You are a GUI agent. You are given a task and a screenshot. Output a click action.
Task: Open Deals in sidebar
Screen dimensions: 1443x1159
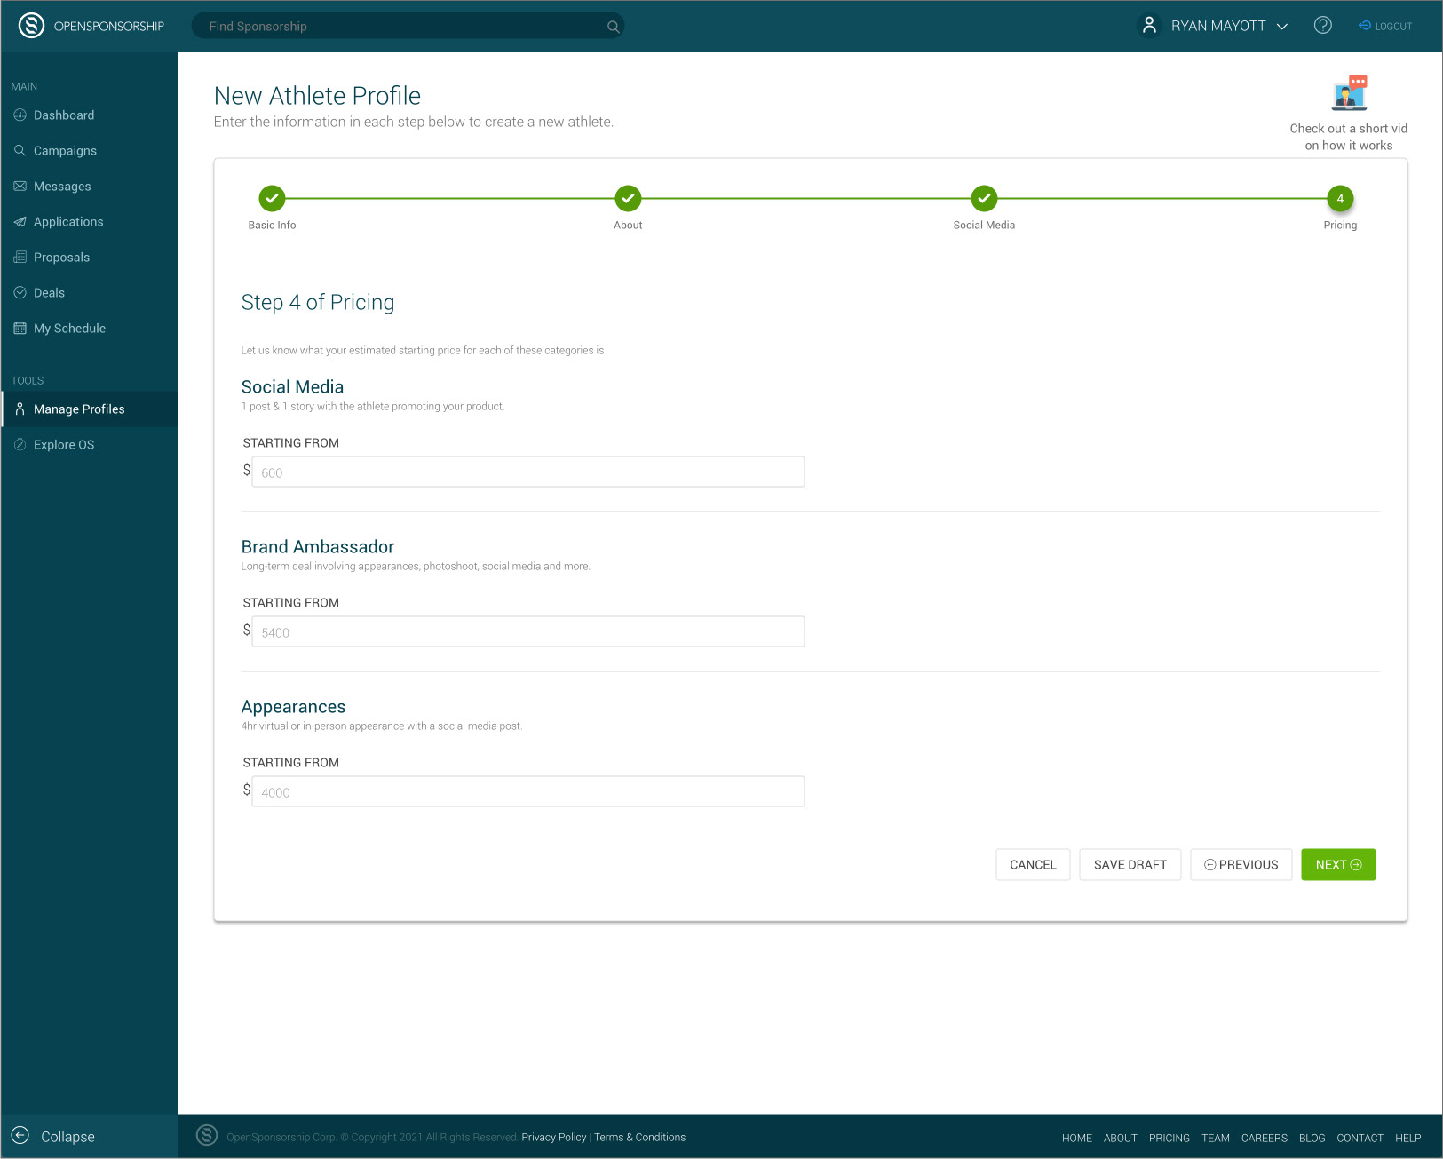89,293
